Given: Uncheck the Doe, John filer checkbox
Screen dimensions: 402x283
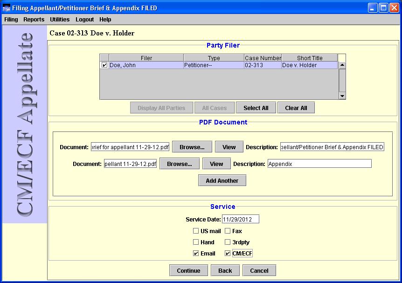Looking at the screenshot, I should tap(104, 65).
